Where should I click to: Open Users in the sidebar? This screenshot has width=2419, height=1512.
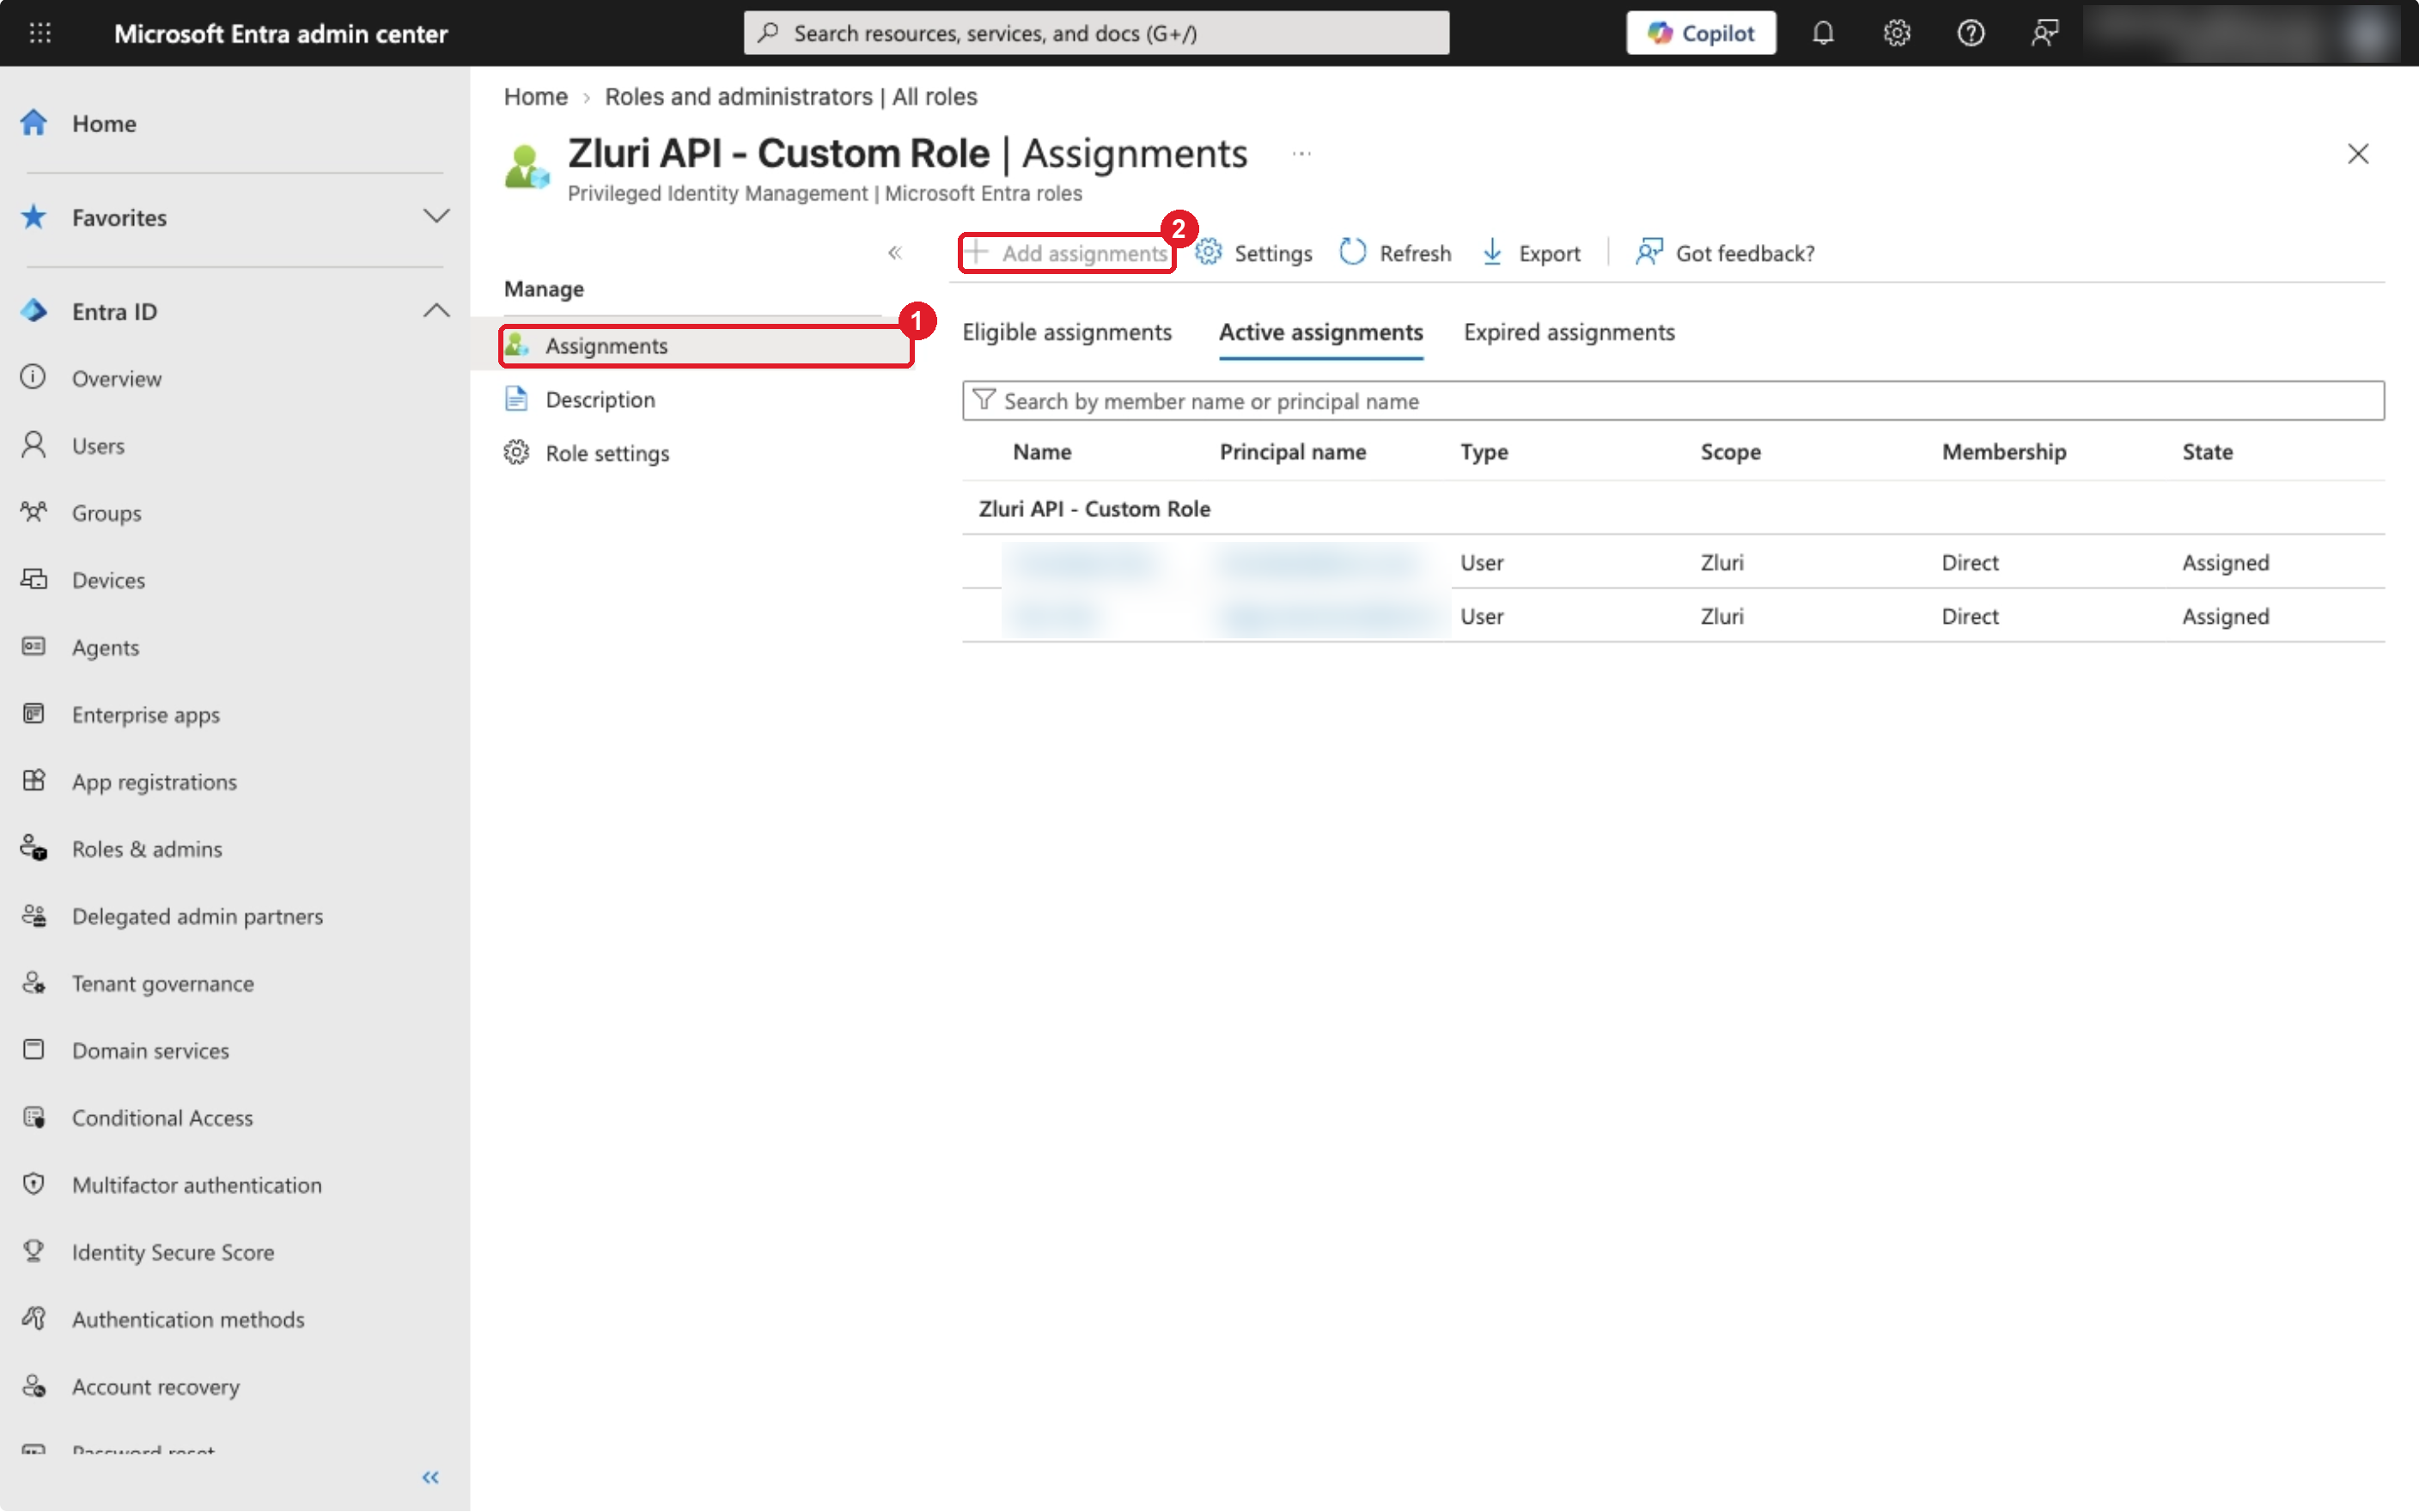click(98, 445)
